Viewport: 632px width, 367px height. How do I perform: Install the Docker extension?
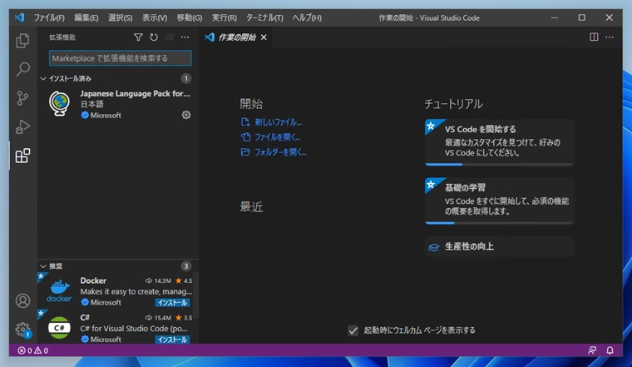tap(172, 302)
